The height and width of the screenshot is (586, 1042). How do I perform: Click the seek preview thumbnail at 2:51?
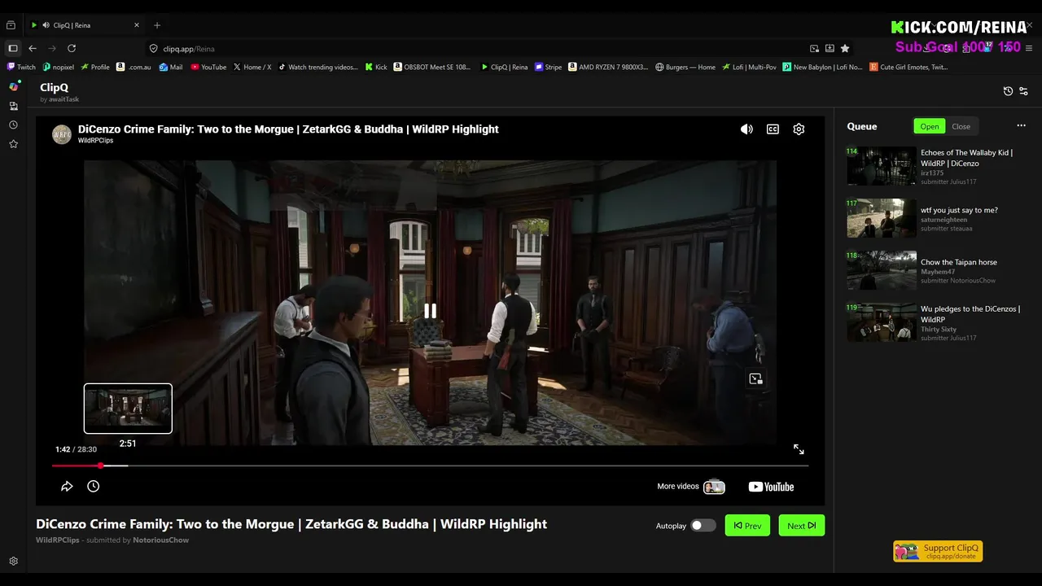coord(128,409)
